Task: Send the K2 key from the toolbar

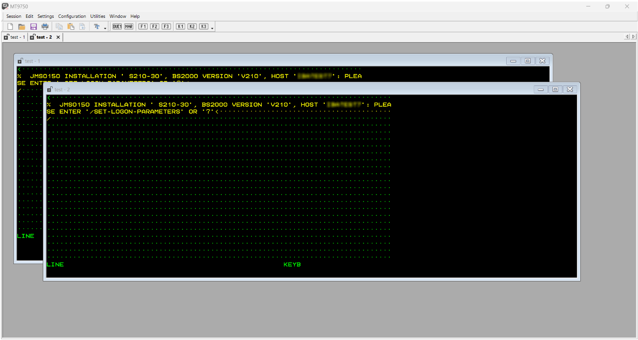Action: click(192, 26)
